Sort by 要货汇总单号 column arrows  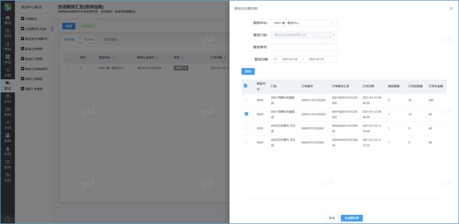(x=157, y=57)
